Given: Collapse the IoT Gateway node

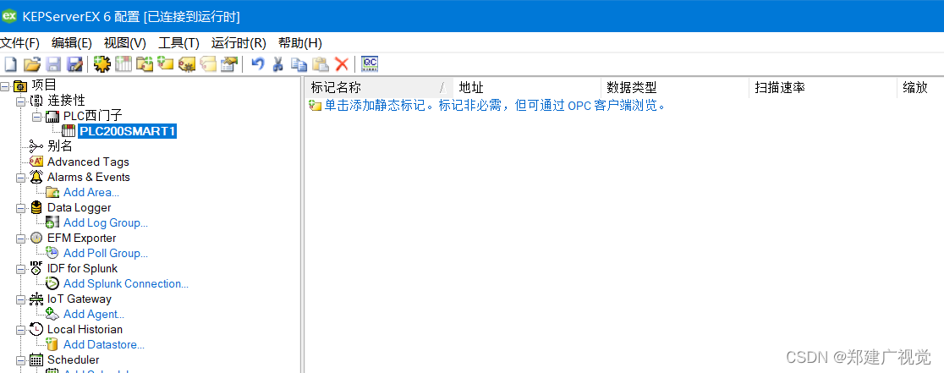Looking at the screenshot, I should point(20,299).
